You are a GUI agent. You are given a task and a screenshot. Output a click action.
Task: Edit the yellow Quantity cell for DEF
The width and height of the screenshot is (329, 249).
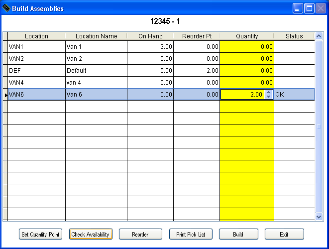tap(247, 71)
